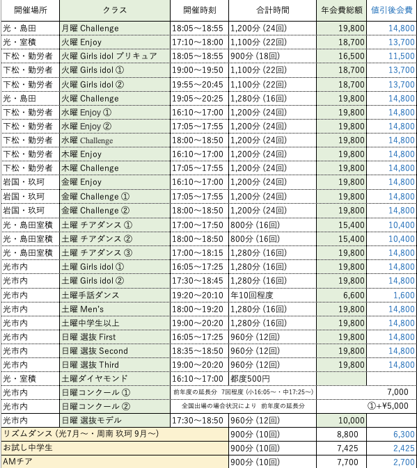Select the 木曜 Challenge class cell

point(115,168)
